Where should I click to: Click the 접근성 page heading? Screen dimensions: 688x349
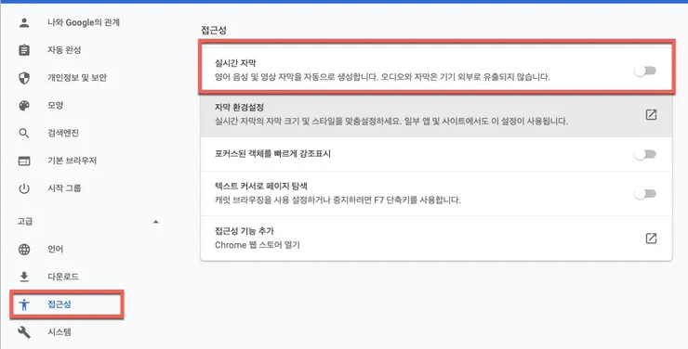tap(214, 30)
